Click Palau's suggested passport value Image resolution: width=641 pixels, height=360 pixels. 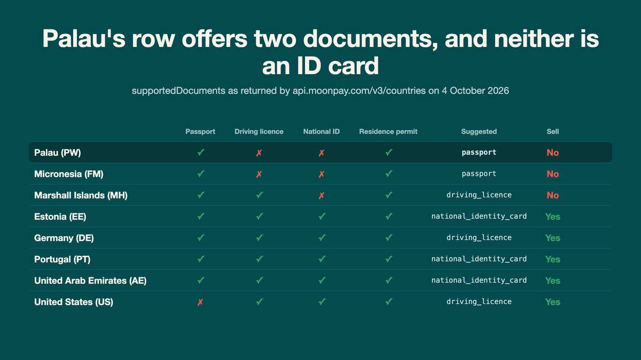(x=479, y=153)
